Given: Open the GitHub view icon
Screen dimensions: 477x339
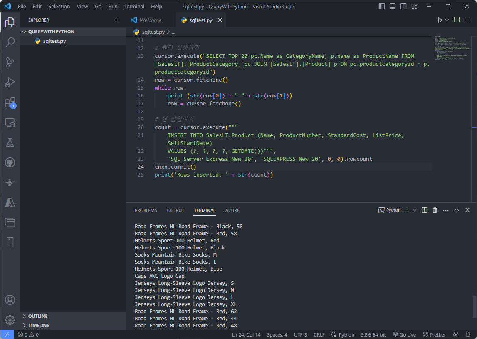Looking at the screenshot, I should coord(10,163).
